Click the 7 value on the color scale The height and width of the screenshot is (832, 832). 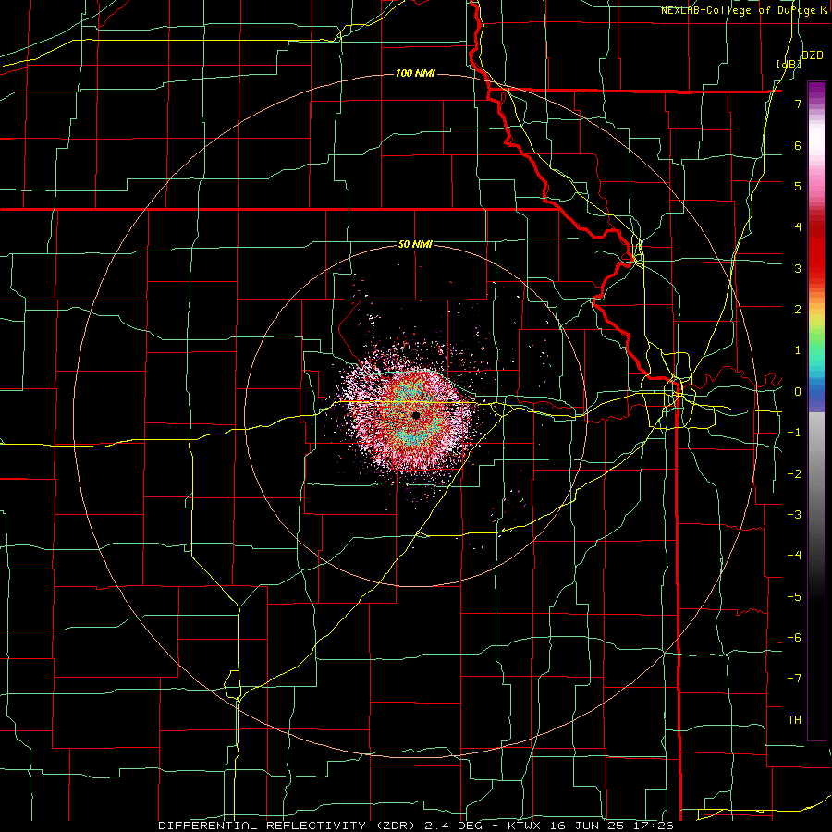tap(798, 104)
